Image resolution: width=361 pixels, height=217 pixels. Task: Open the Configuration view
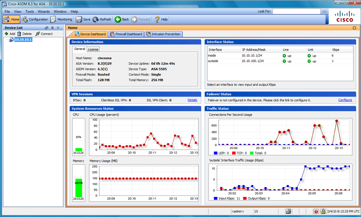pyautogui.click(x=35, y=19)
